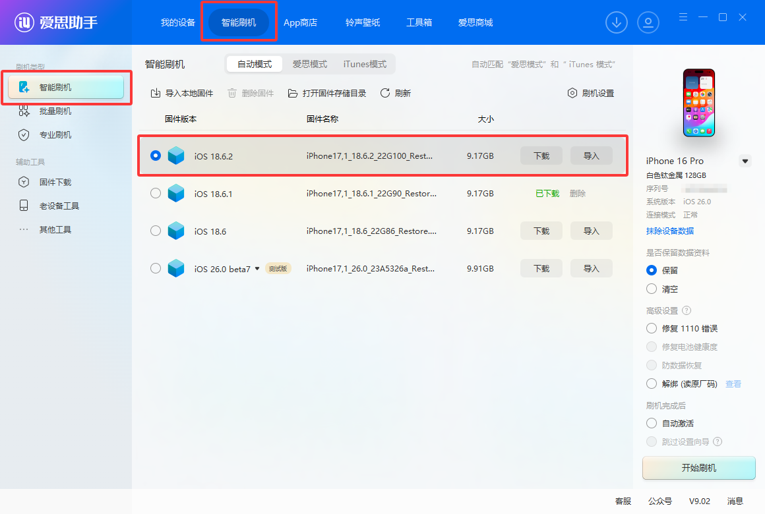Expand the iPhone 16 Pro device dropdown
This screenshot has height=514, width=765.
pyautogui.click(x=745, y=160)
